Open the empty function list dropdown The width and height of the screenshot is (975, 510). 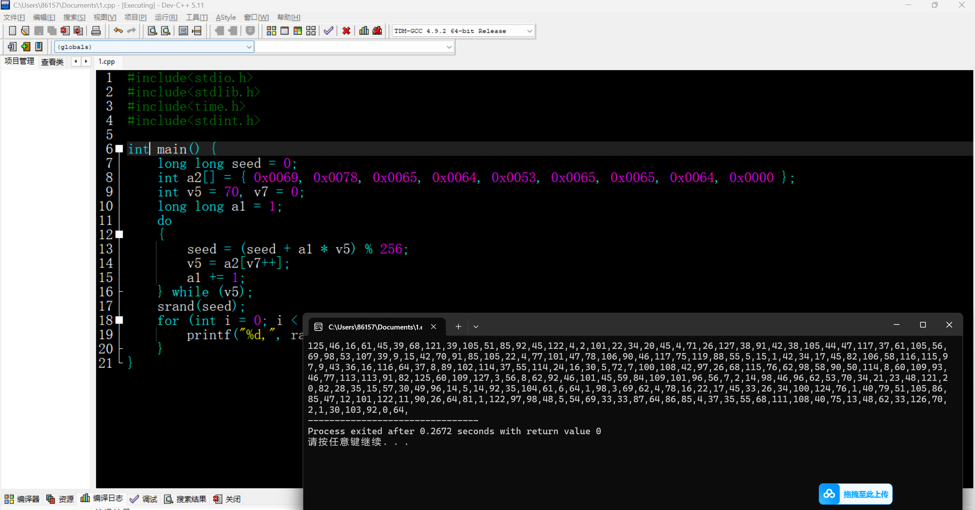tap(449, 47)
